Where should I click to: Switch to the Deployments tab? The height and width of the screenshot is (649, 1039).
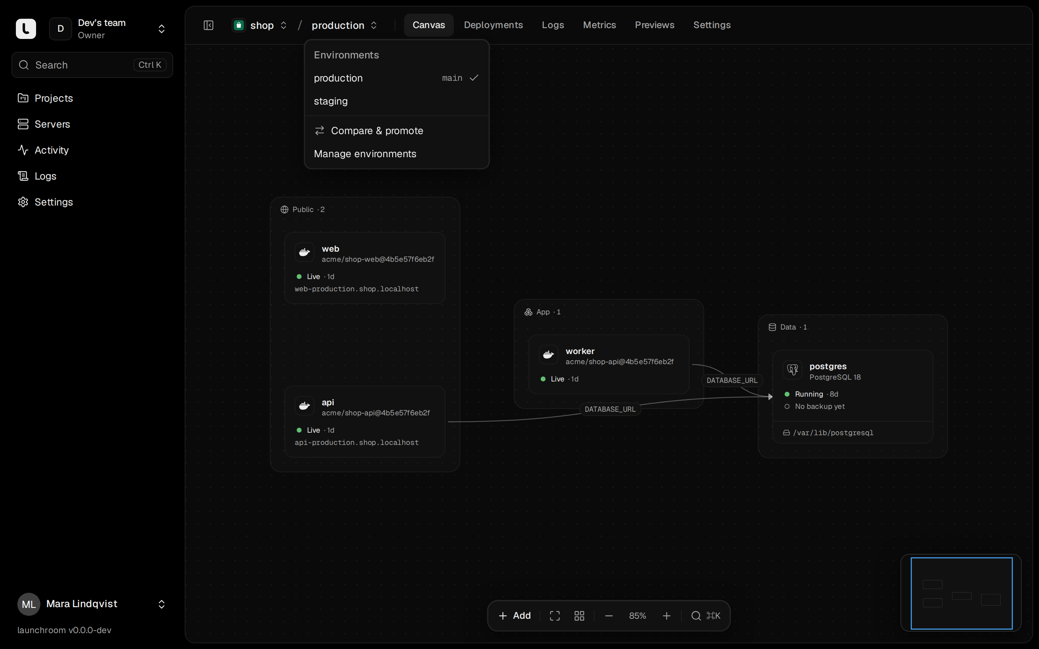coord(493,25)
